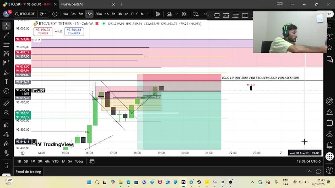Expand trading panel with the up chevron

(x=310, y=172)
